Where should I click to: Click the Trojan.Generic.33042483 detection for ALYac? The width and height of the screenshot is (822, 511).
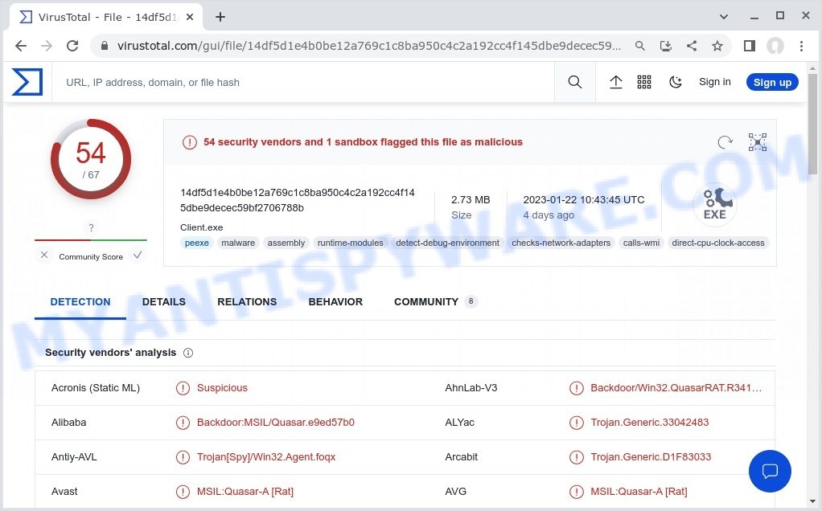point(650,423)
